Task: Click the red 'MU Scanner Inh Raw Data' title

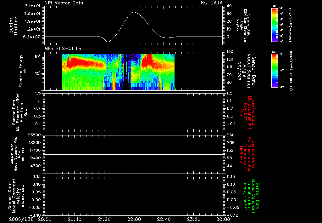Action: [x=248, y=112]
